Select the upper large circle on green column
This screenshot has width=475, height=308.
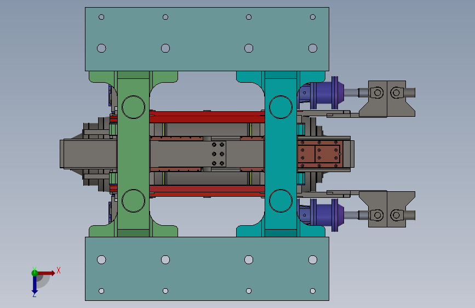133,107
